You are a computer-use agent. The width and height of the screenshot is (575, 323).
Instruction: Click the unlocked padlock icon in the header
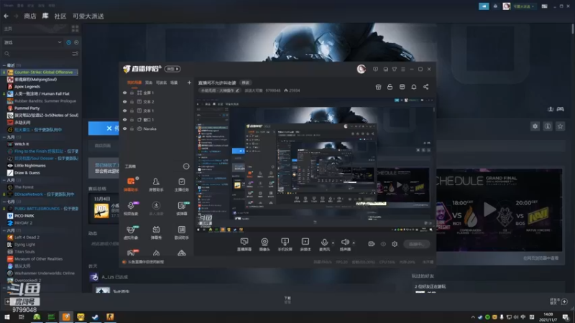click(390, 87)
